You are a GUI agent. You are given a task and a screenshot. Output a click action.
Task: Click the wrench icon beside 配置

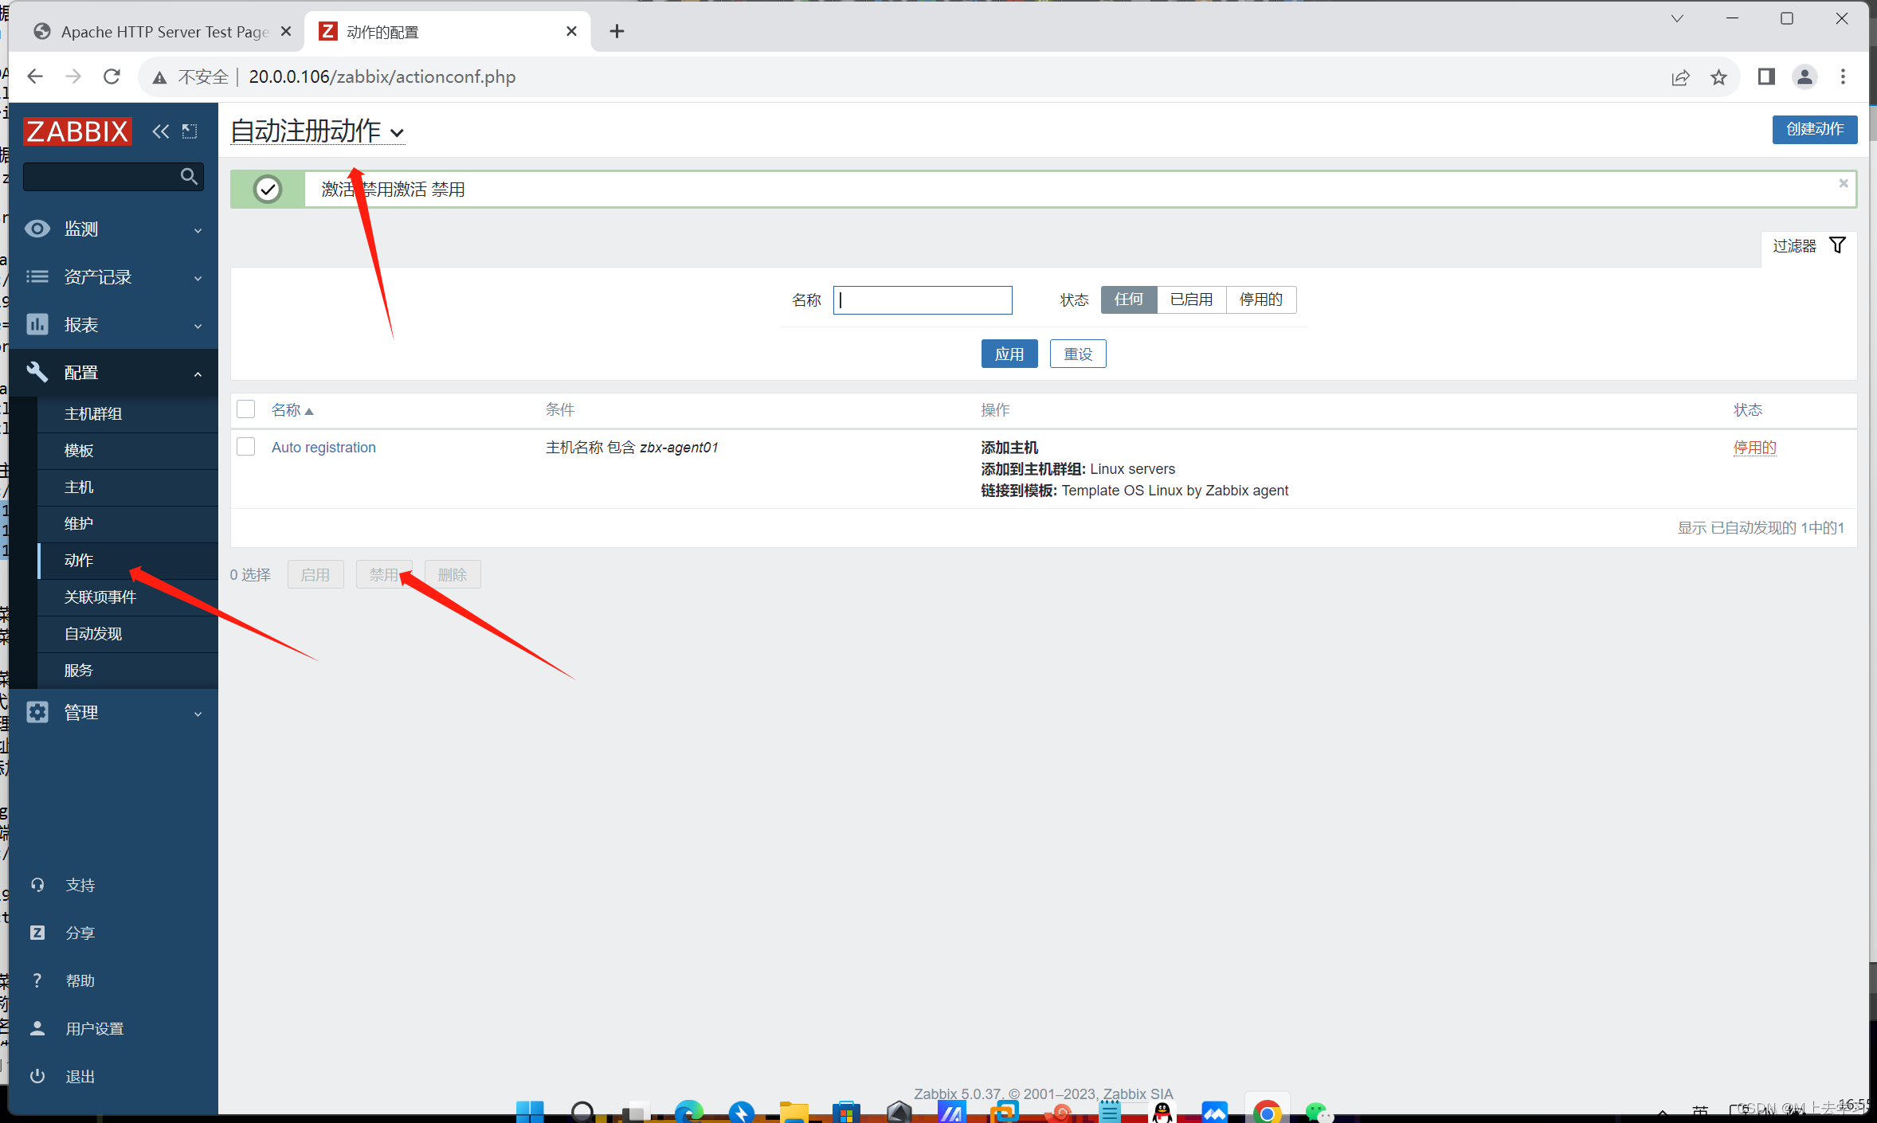[37, 372]
